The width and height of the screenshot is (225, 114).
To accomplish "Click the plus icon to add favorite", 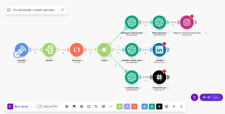I will point(174,107).
